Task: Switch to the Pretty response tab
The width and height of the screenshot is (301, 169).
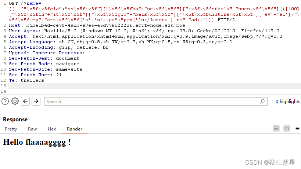Action: click(x=11, y=129)
